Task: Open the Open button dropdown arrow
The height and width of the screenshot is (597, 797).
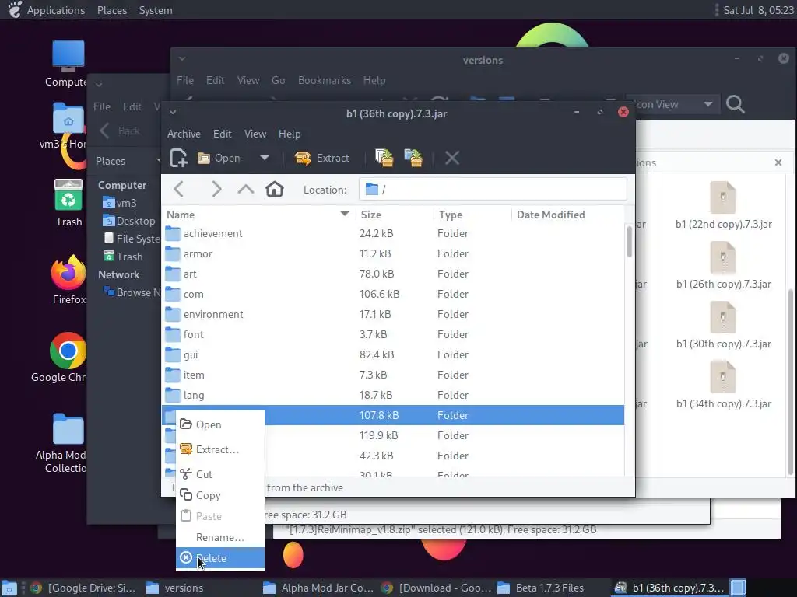Action: 265,158
